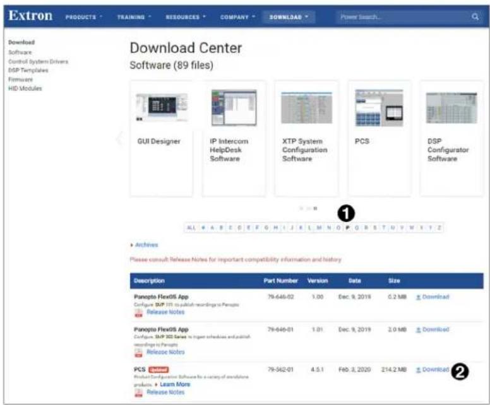Screen dimensions: 490x405
Task: Open the Products dropdown menu
Action: pyautogui.click(x=84, y=17)
